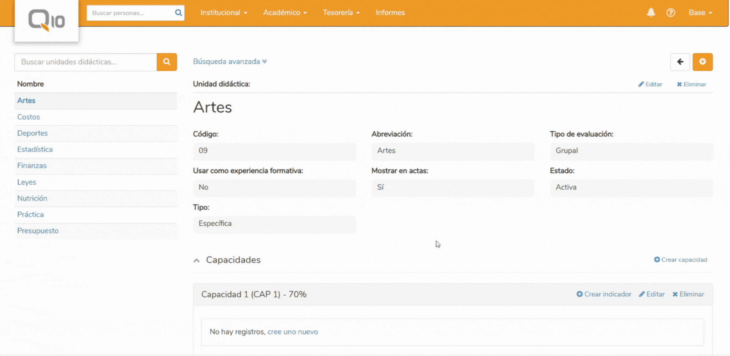
Task: Click the Q10 logo
Action: [x=46, y=20]
